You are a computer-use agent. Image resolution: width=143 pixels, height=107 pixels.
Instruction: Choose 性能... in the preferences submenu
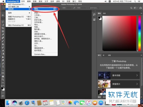click(x=45, y=27)
